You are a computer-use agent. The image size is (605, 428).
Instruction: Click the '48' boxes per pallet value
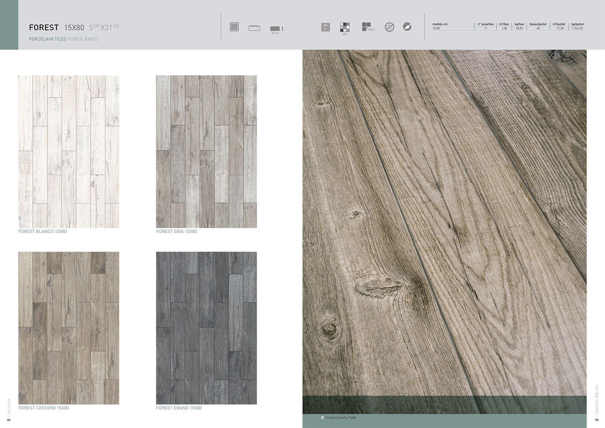tap(538, 28)
